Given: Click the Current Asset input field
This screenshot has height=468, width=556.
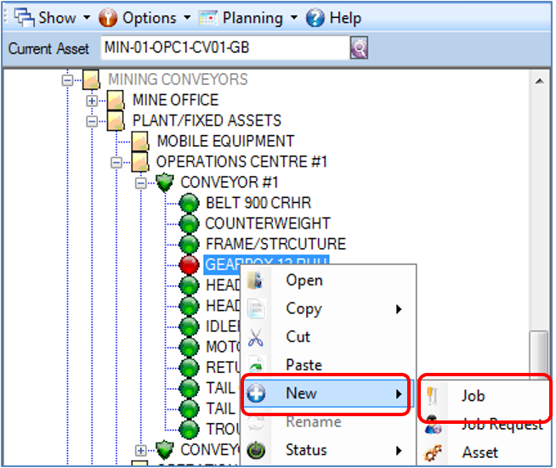Looking at the screenshot, I should 224,48.
